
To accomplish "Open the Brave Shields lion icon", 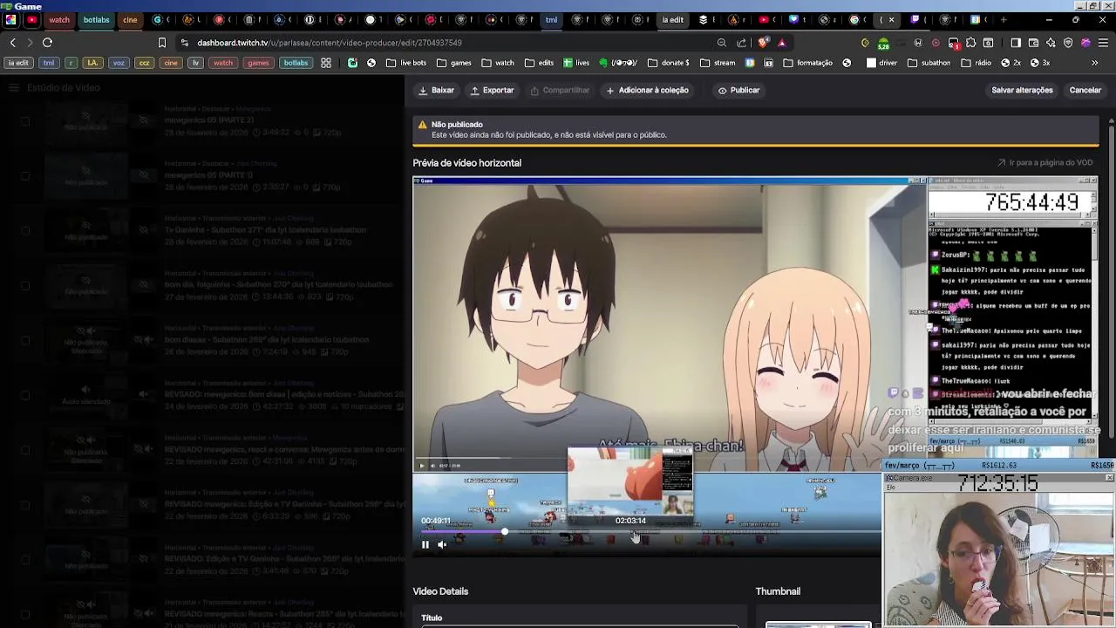I will click(763, 42).
